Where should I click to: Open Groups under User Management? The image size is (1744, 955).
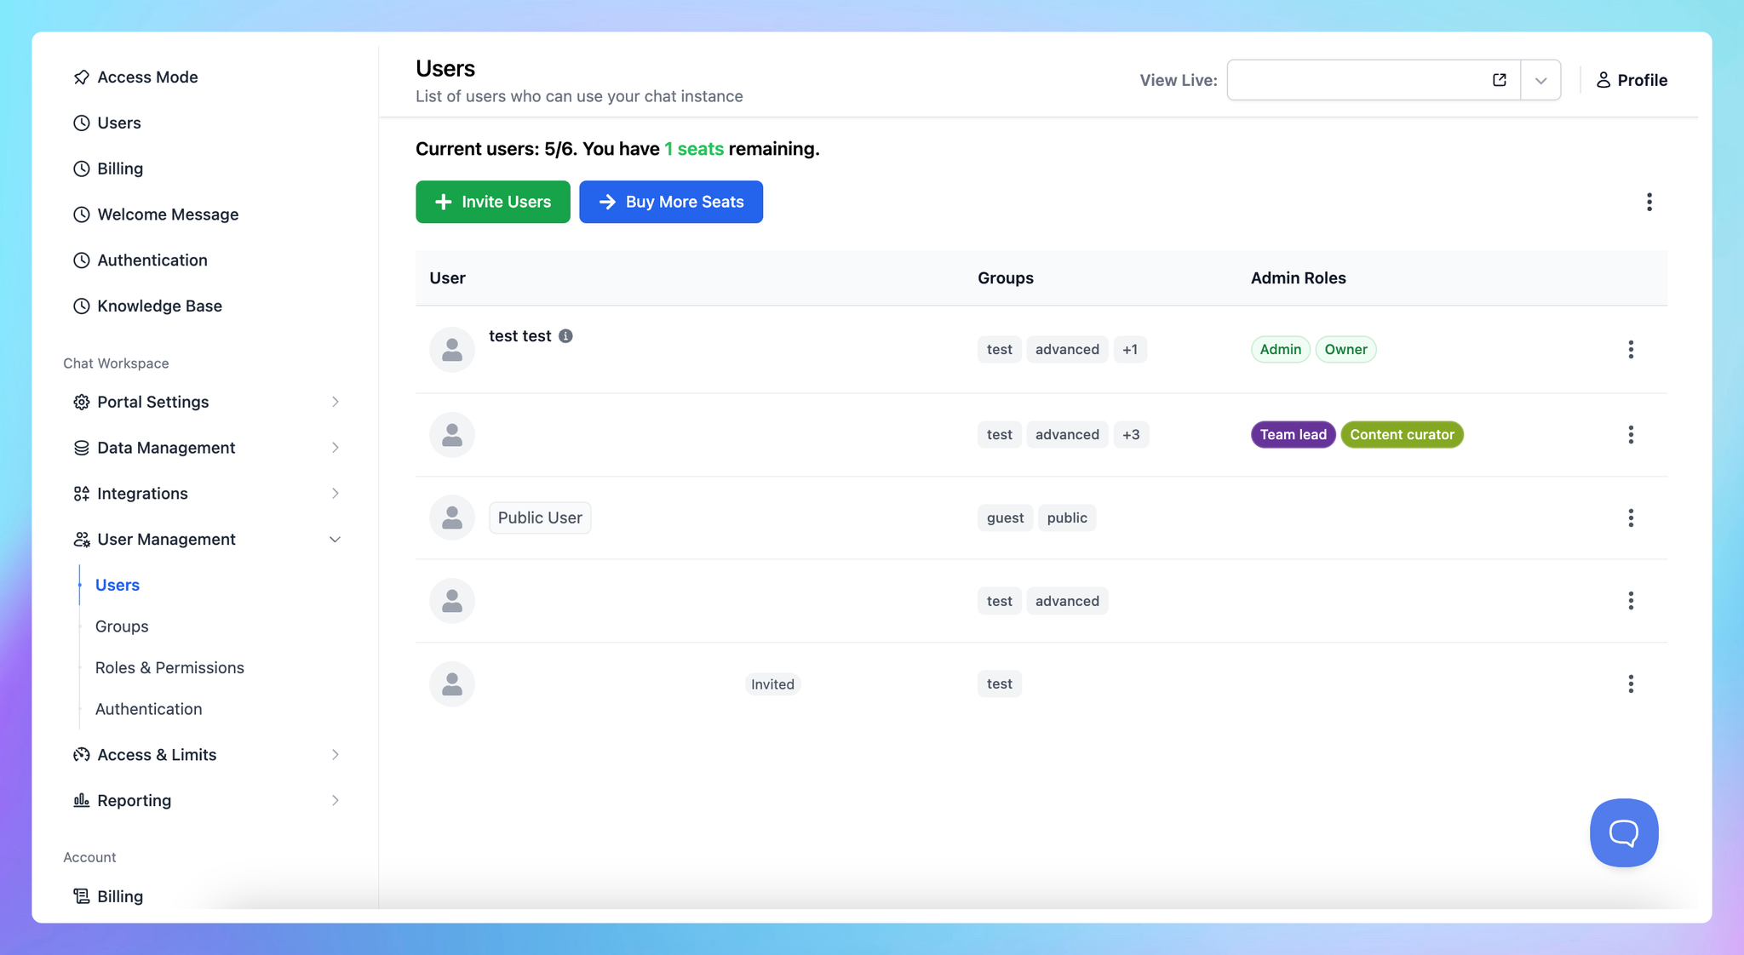coord(122,626)
